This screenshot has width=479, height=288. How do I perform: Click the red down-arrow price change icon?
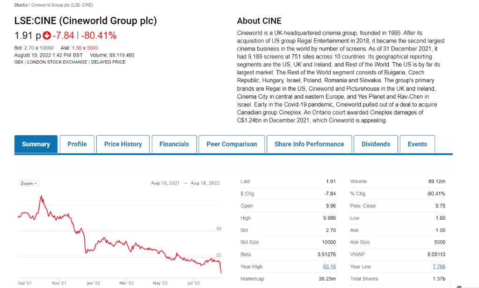pyautogui.click(x=47, y=36)
